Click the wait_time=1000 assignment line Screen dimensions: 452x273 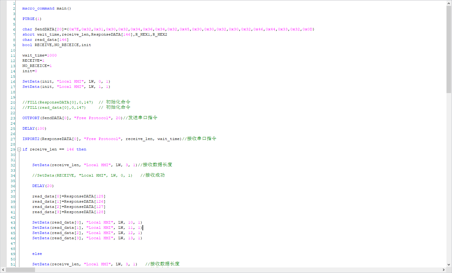click(x=39, y=56)
